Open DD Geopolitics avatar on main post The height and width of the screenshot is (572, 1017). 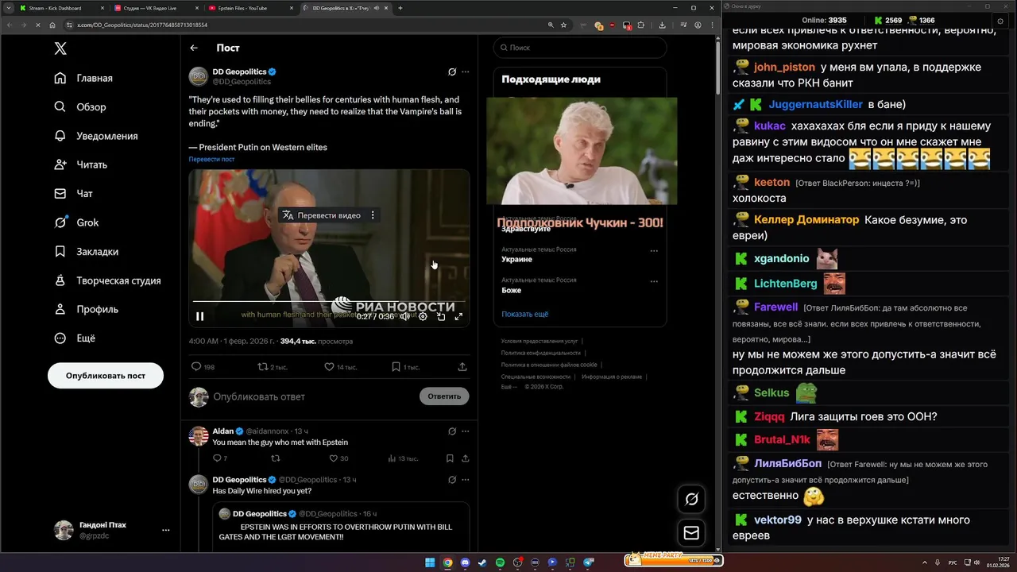click(198, 76)
